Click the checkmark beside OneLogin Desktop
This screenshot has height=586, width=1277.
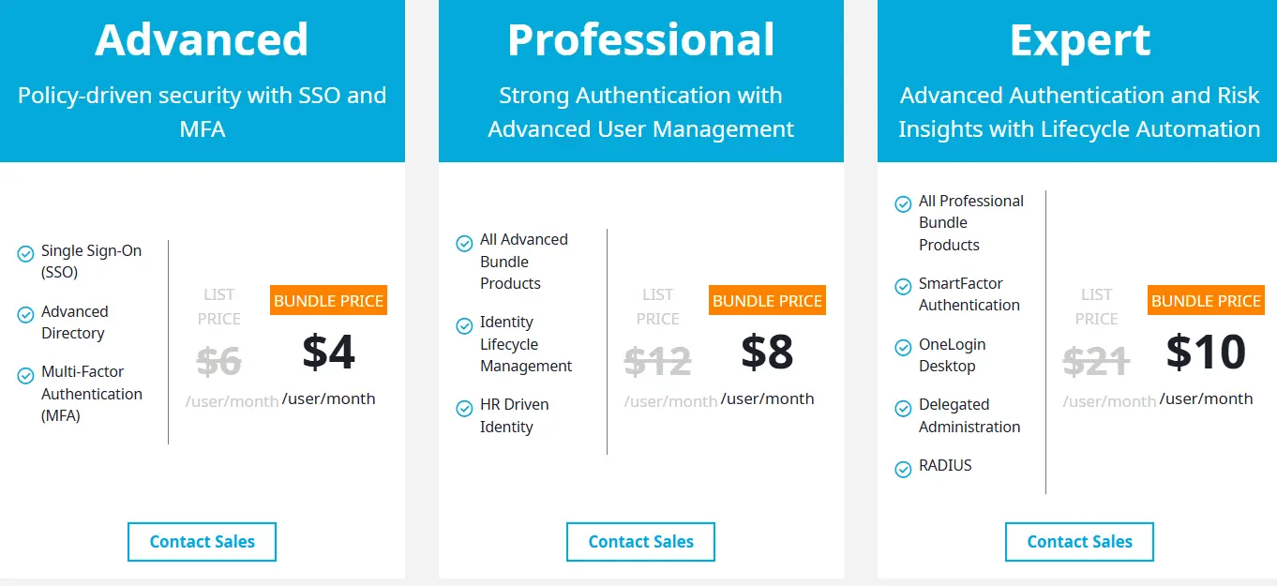[903, 345]
